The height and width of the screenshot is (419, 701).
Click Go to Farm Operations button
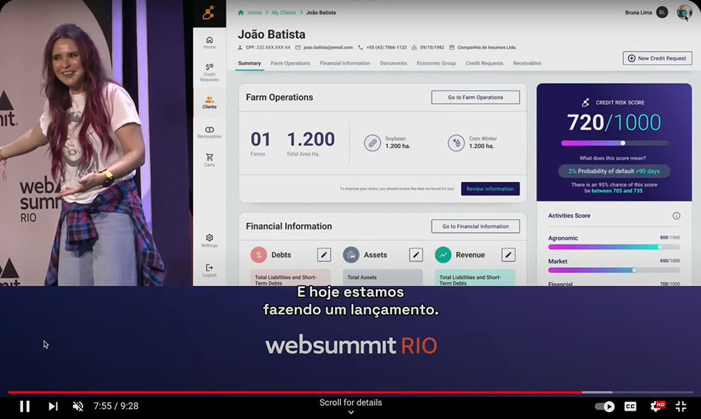475,97
